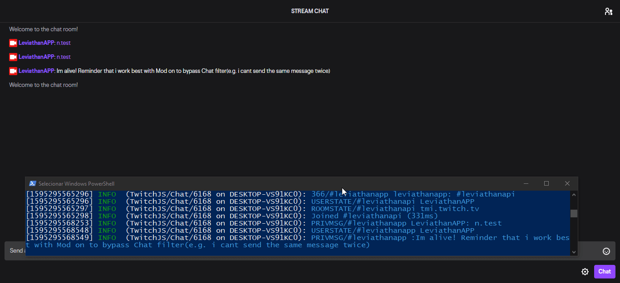This screenshot has height=283, width=620.
Task: Click the scrollbar up arrow in PowerShell
Action: tap(573, 194)
